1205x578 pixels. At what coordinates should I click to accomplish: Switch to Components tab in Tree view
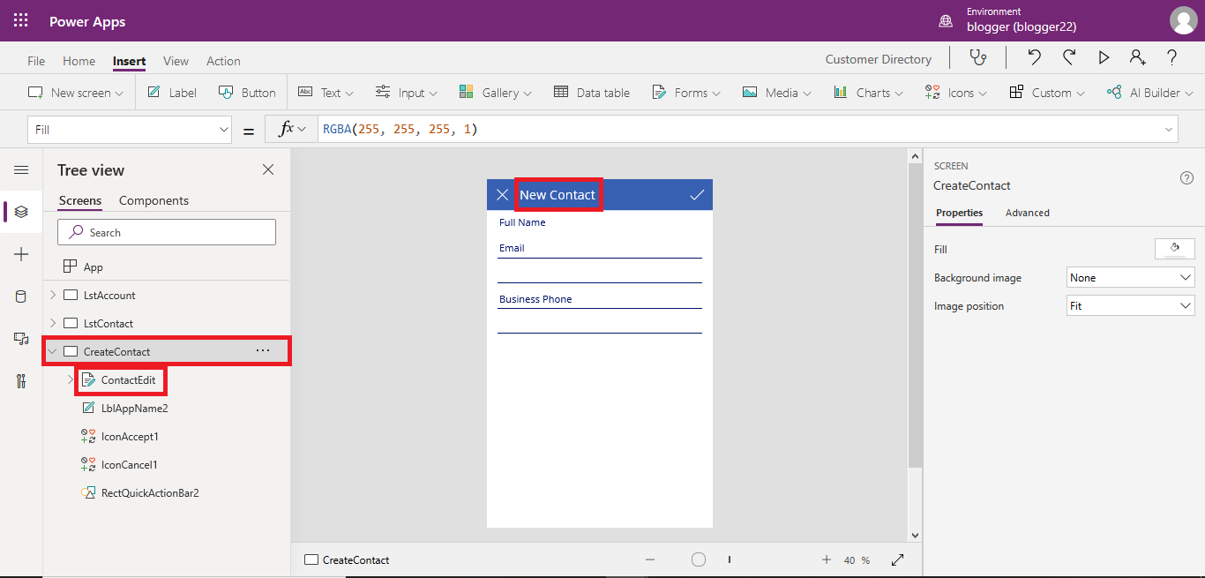tap(153, 200)
